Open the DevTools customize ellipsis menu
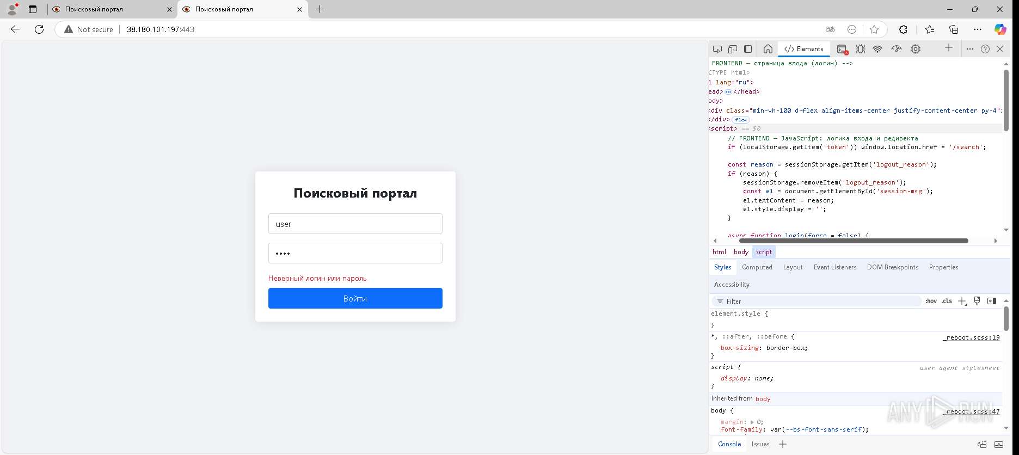1019x455 pixels. [x=970, y=49]
